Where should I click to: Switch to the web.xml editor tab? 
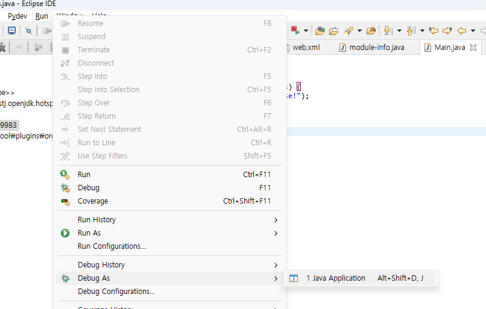(x=306, y=48)
